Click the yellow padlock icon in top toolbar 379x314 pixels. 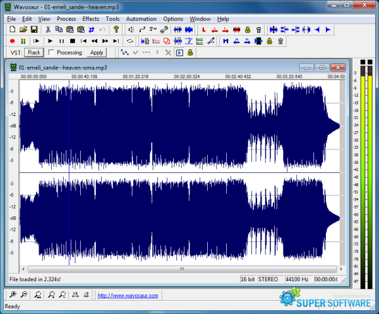(248, 30)
